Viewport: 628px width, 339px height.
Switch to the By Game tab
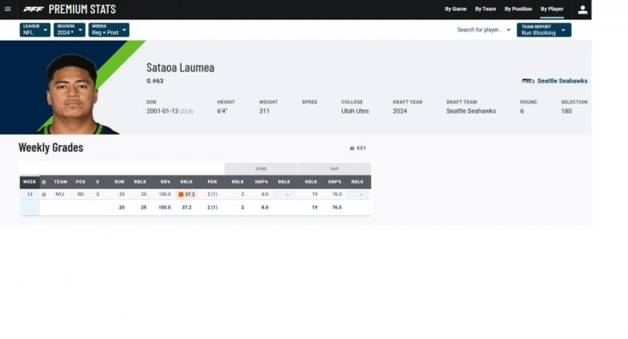[x=456, y=8]
